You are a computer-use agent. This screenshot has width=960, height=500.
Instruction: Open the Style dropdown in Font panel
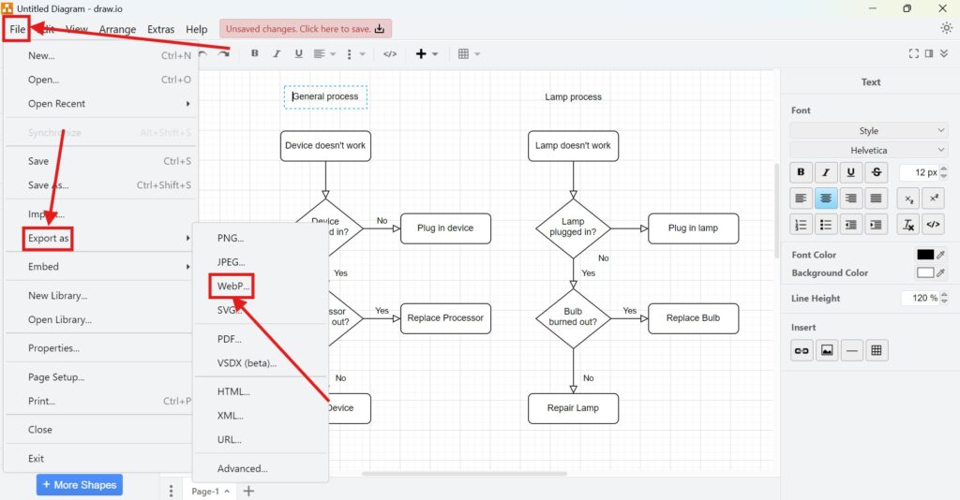coord(869,131)
